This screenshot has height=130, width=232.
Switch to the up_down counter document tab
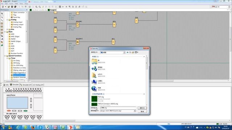tap(38, 10)
